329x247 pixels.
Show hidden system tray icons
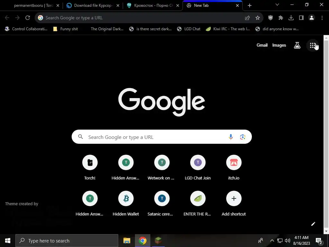272,241
